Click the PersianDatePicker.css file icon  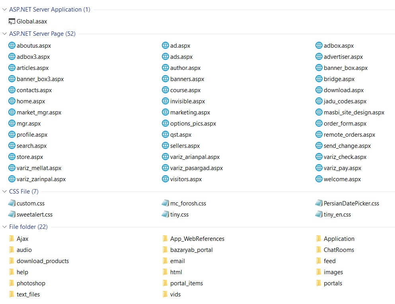click(319, 203)
